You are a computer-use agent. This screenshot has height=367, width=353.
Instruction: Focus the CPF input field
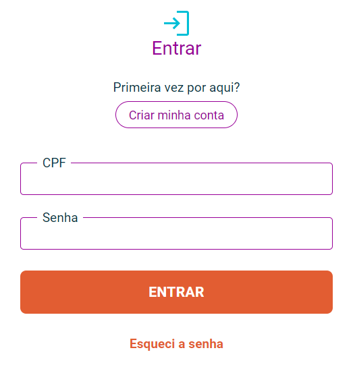click(x=176, y=179)
